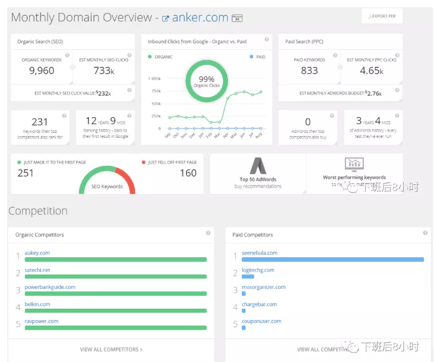This screenshot has width=434, height=362.
Task: Click help icon on Inbound Clicks card
Action: coord(267,40)
